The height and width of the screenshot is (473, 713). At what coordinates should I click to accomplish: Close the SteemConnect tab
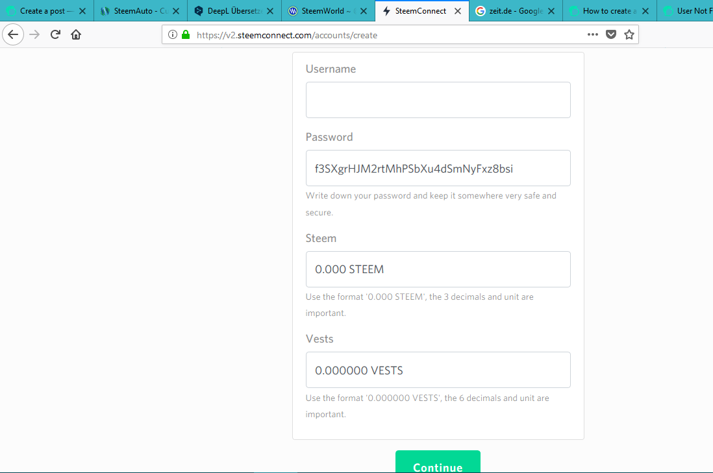pyautogui.click(x=458, y=11)
